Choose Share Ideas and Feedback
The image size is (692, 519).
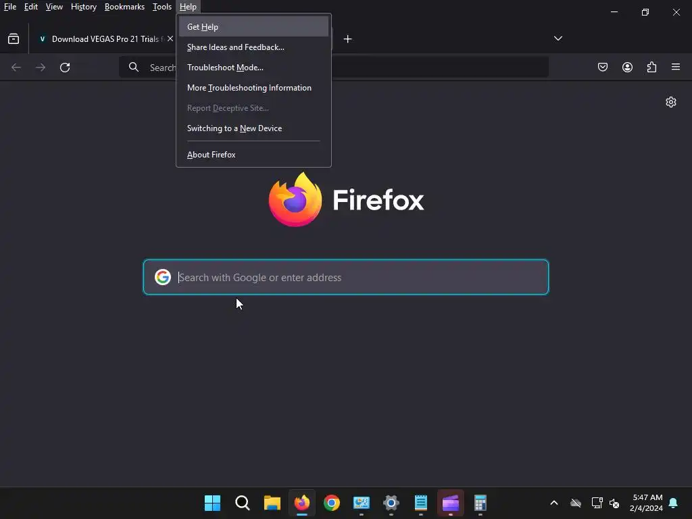[254, 47]
